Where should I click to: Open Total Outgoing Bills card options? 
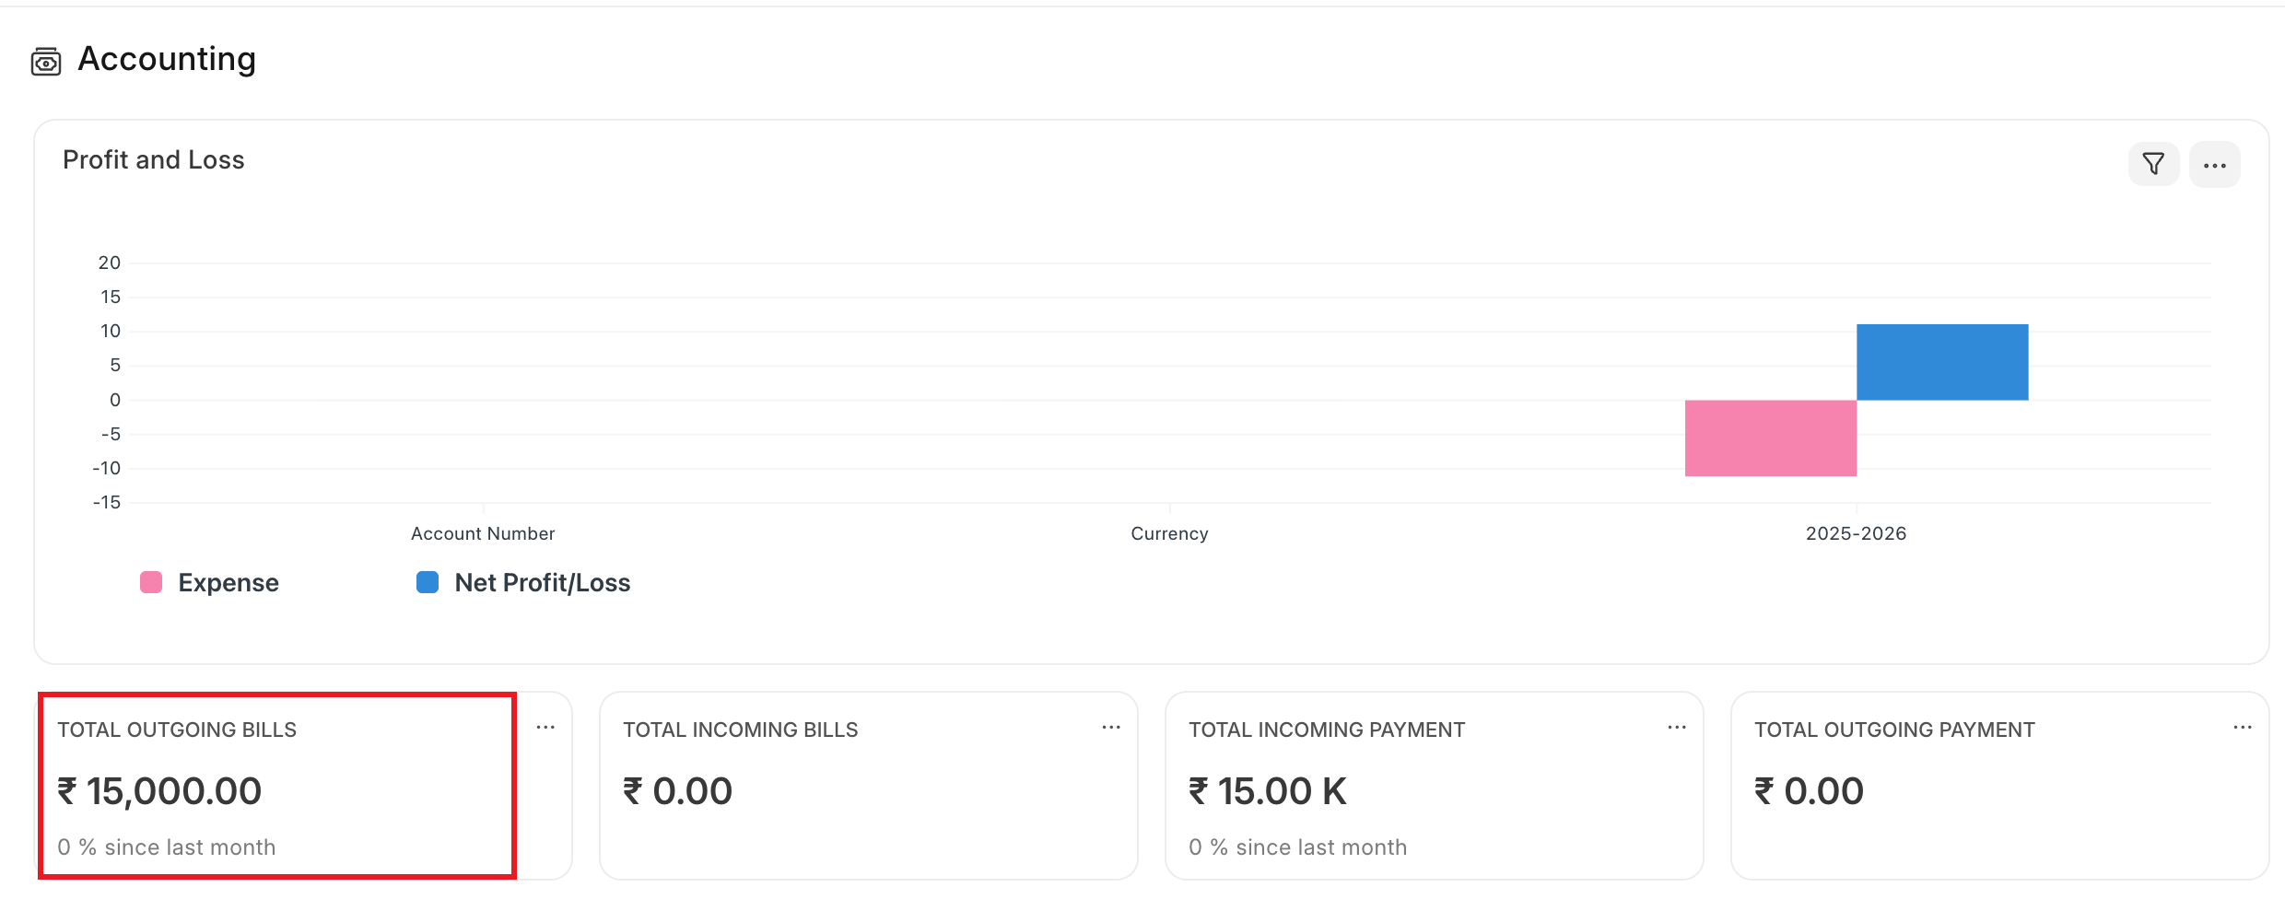[x=545, y=728]
